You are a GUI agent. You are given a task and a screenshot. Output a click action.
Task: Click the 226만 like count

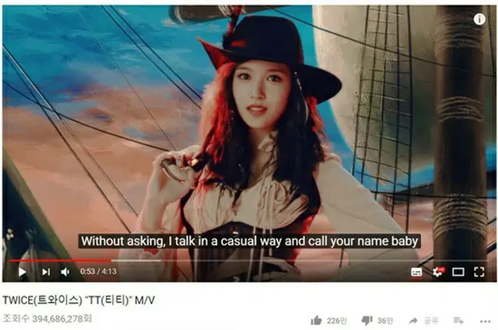(x=337, y=321)
